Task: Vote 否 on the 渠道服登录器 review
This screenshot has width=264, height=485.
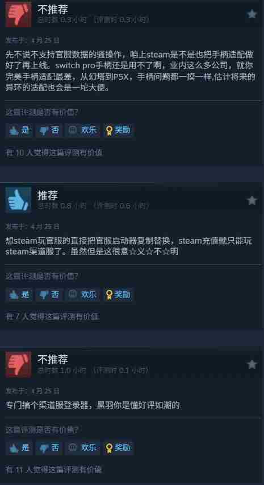Action: point(49,447)
